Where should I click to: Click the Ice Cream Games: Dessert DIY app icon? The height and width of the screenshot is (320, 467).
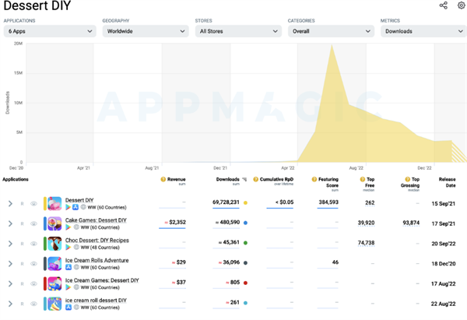[x=54, y=283]
